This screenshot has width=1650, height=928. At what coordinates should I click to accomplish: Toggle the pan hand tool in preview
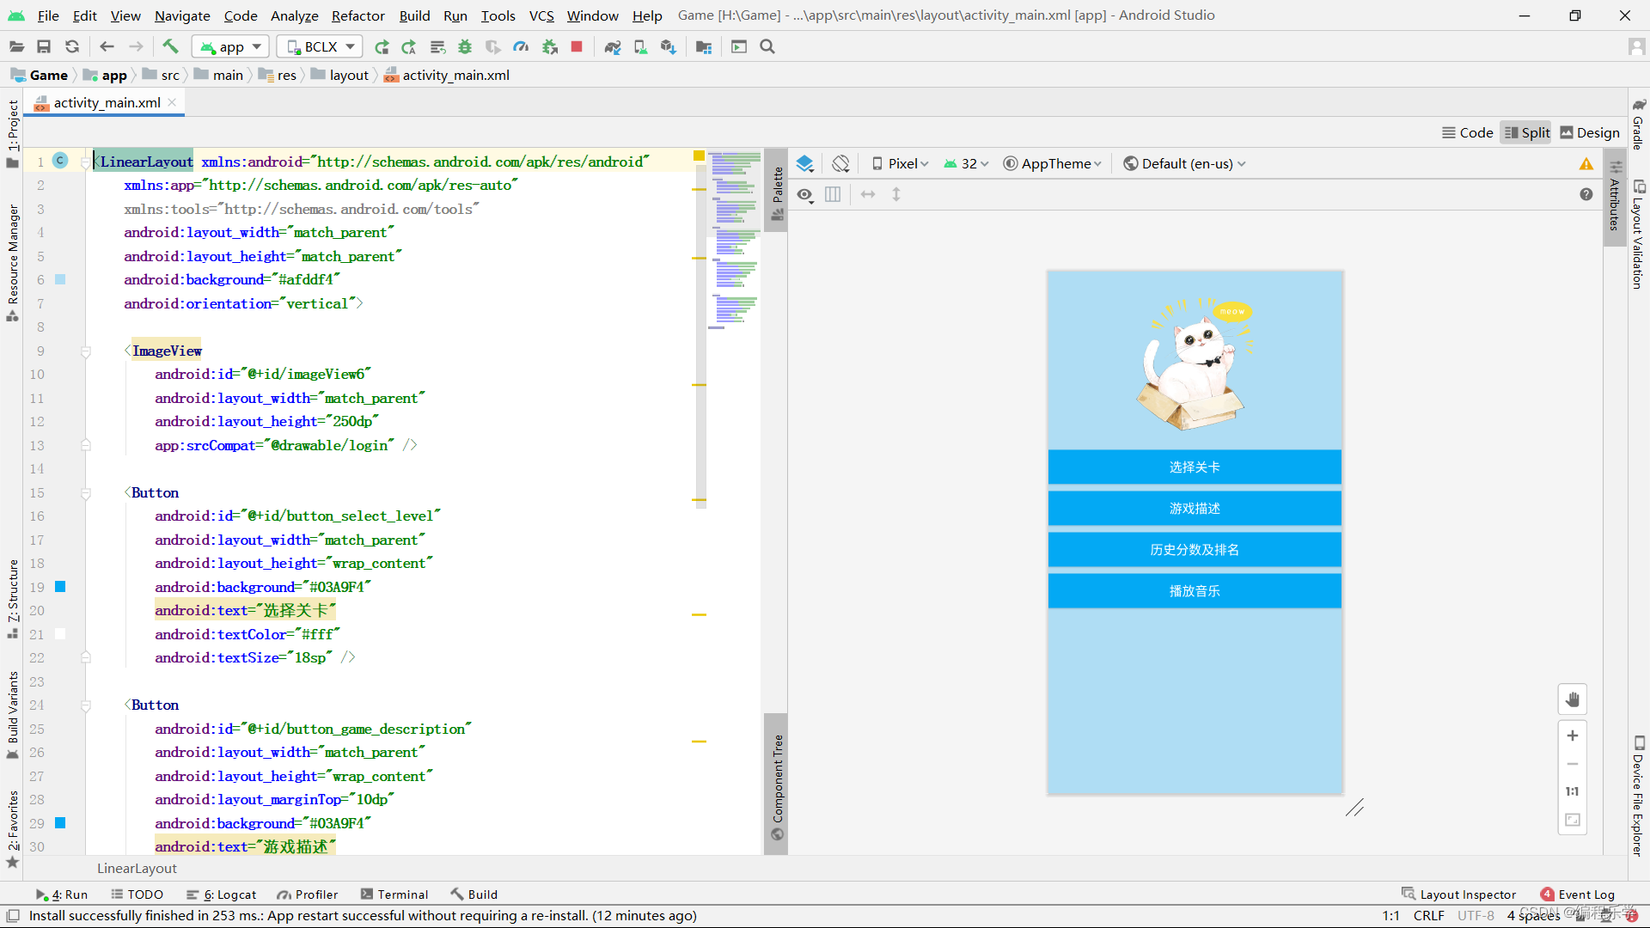tap(1572, 699)
